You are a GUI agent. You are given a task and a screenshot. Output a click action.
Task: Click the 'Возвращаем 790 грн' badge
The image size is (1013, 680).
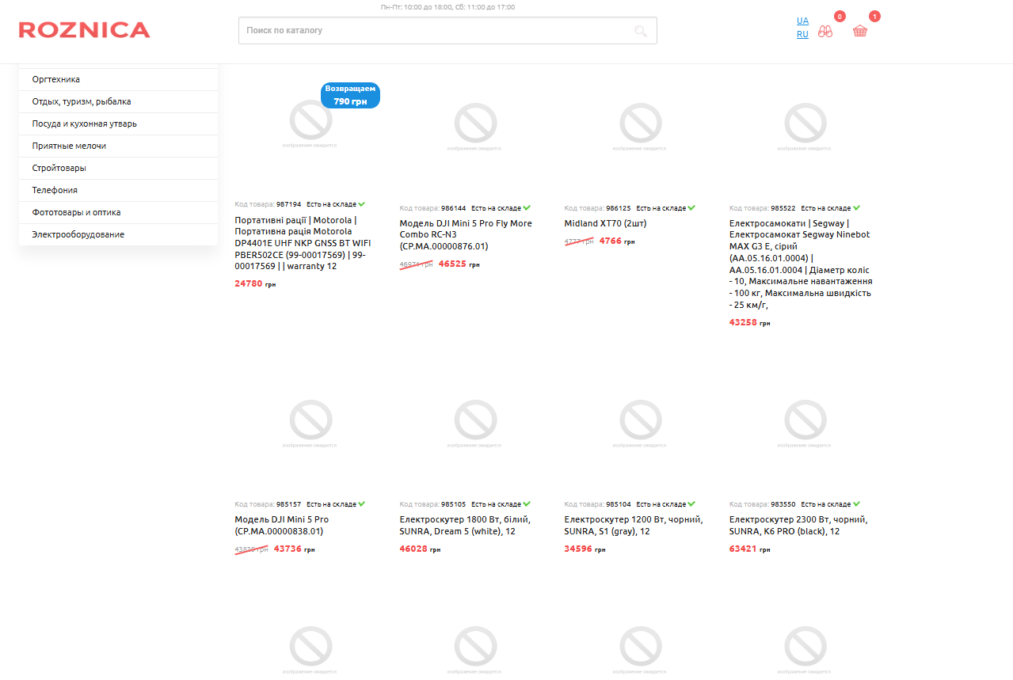pos(350,95)
